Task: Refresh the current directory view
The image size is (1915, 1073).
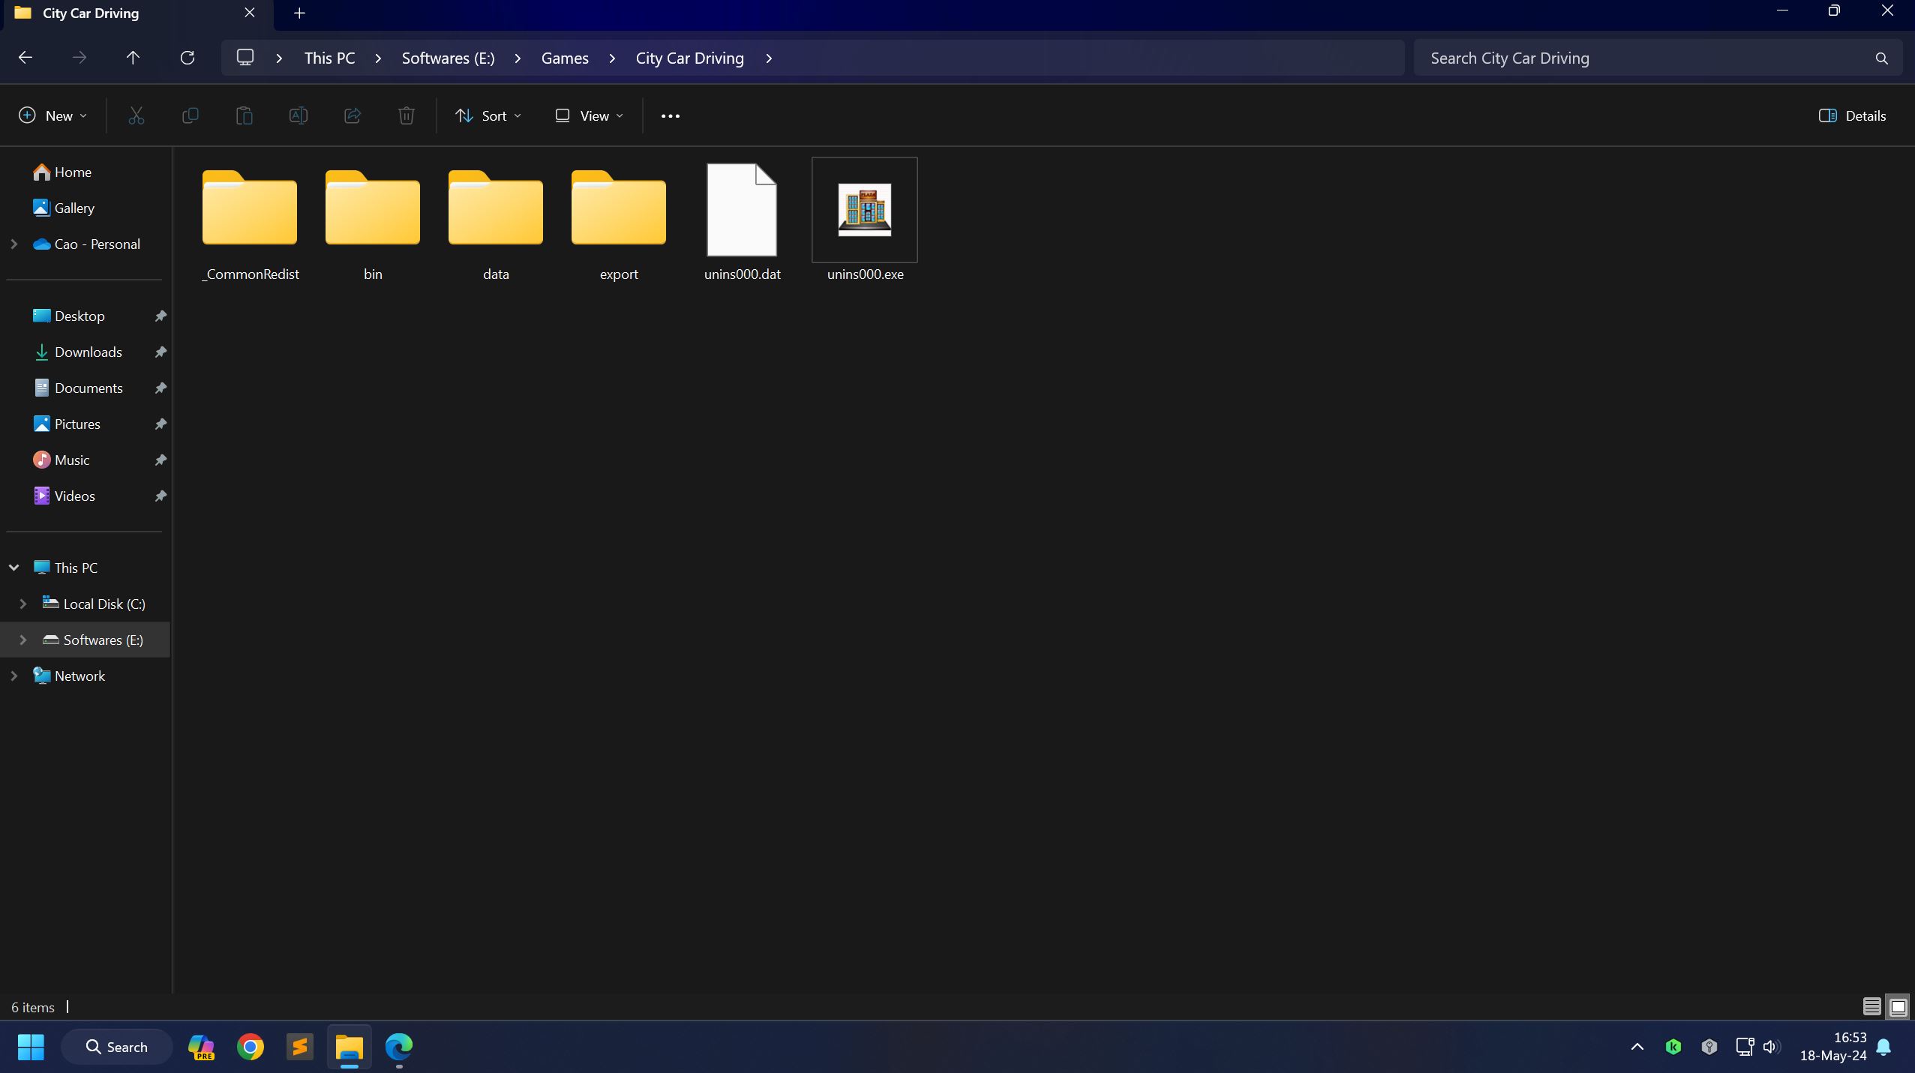Action: (187, 58)
